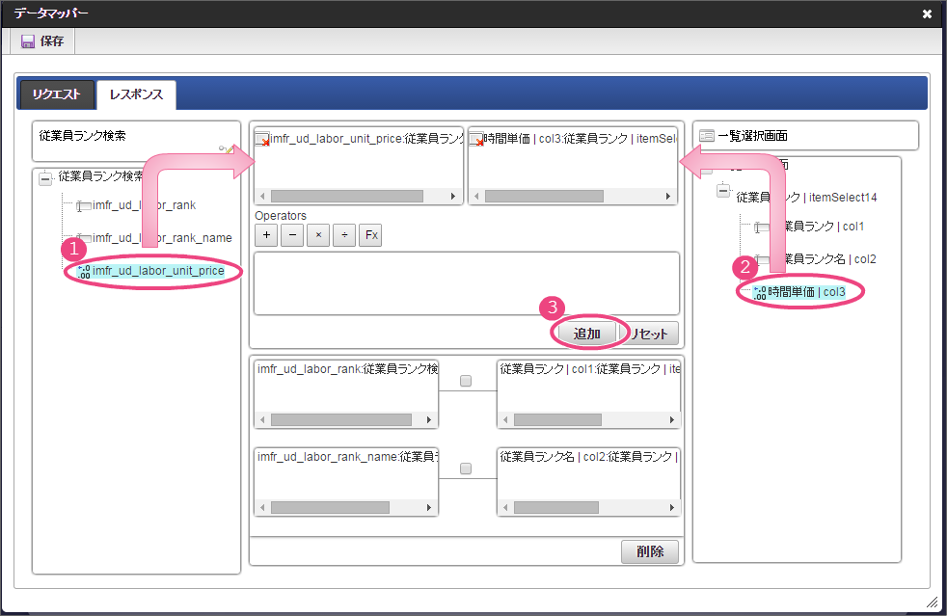Click the 削除 delete button
This screenshot has height=616, width=947.
(x=650, y=551)
